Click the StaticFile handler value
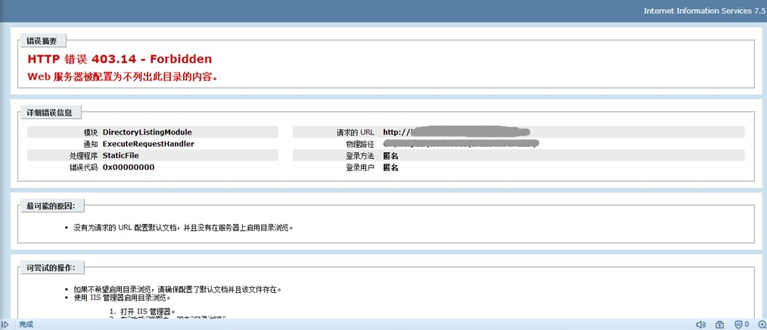The image size is (767, 330). 121,155
